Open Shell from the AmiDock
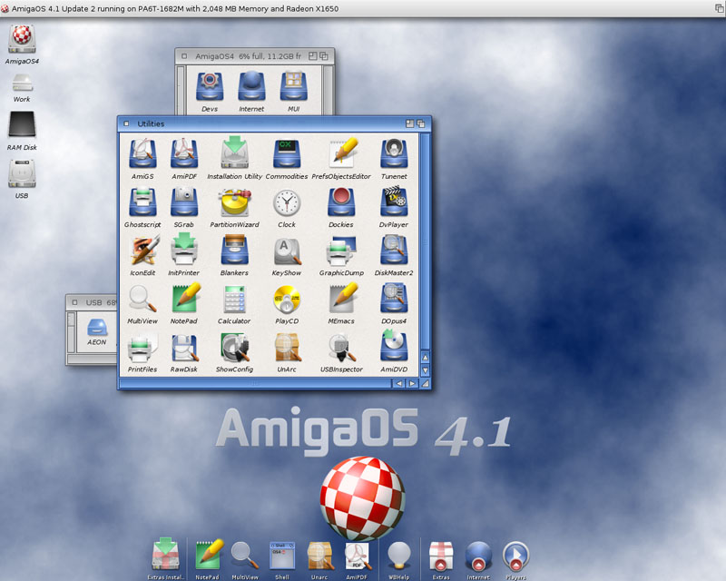Image resolution: width=726 pixels, height=581 pixels. click(x=281, y=556)
